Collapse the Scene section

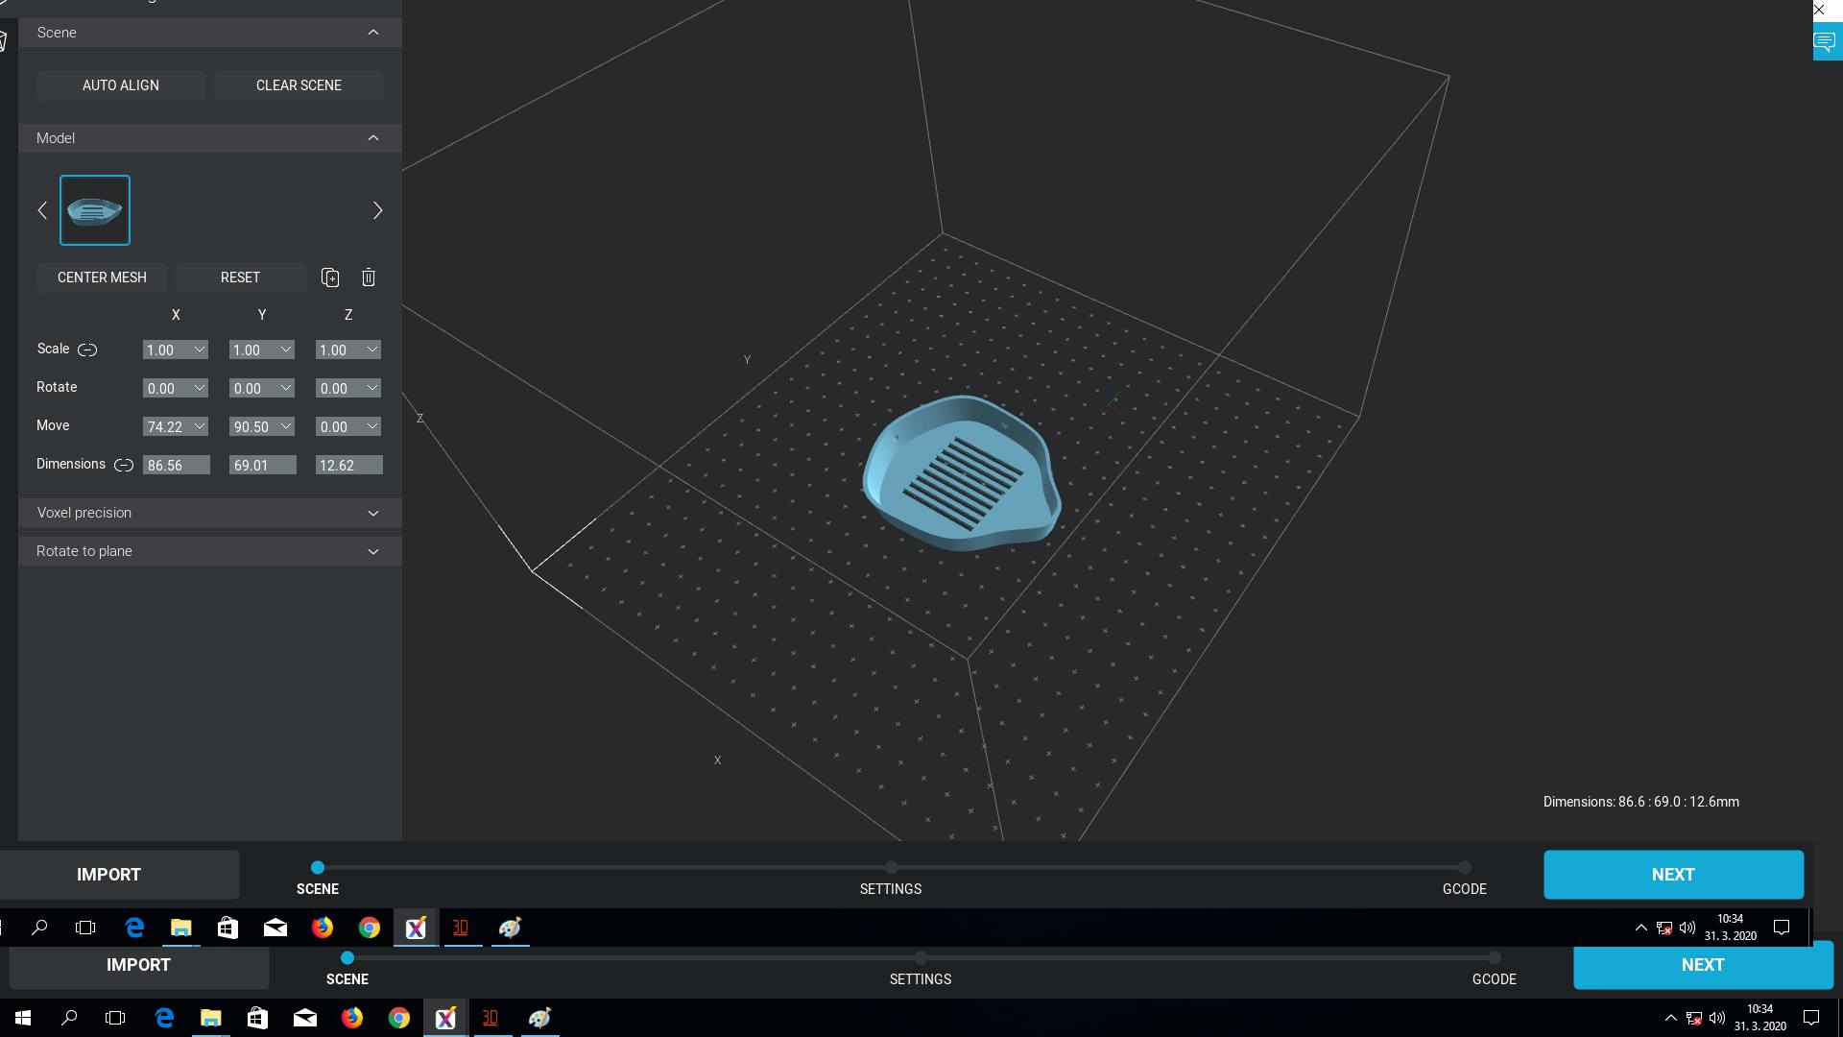[x=373, y=33]
